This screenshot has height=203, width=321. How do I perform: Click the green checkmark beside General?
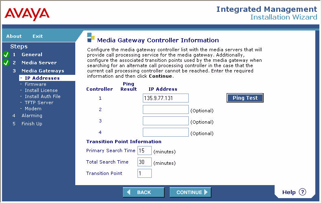click(x=6, y=55)
